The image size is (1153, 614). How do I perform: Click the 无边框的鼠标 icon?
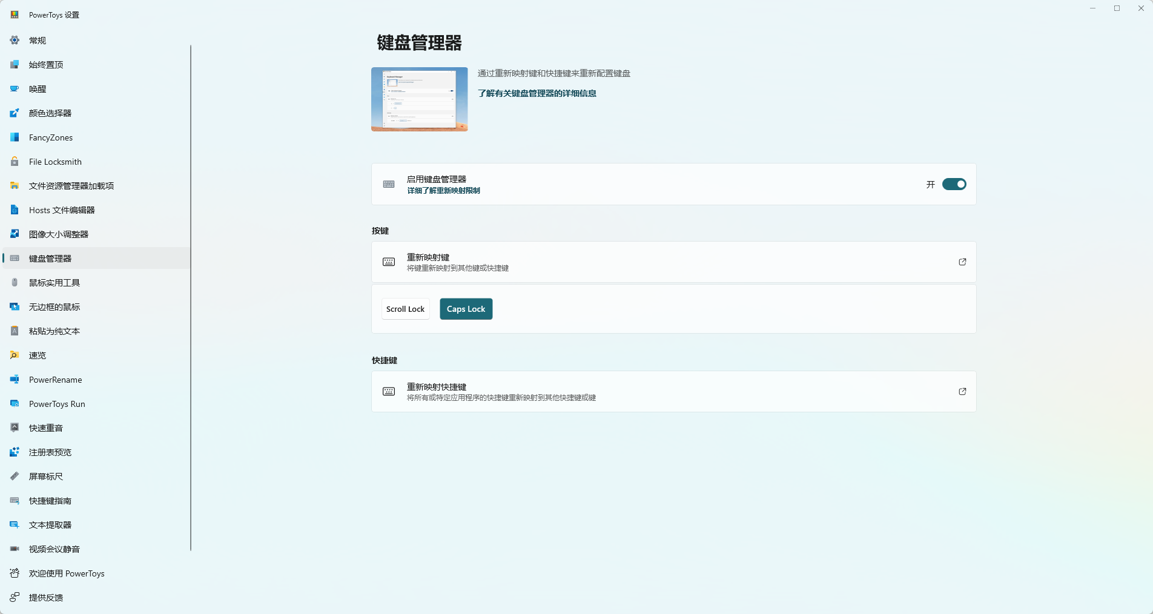tap(15, 307)
